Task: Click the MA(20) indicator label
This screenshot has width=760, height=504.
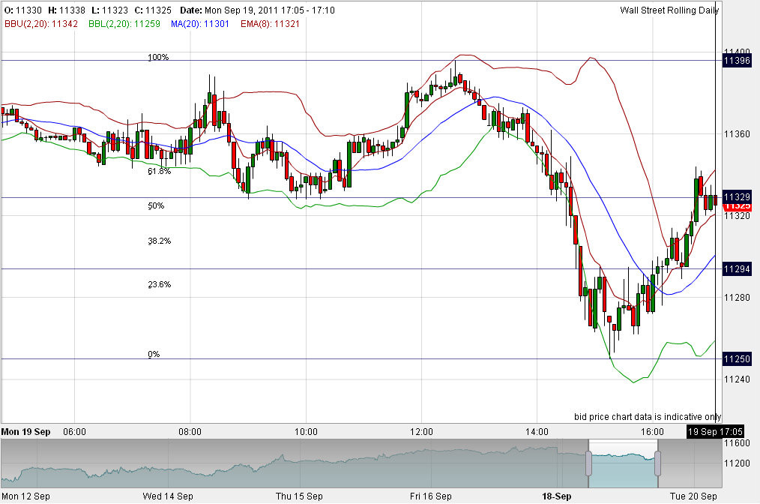Action: [x=199, y=24]
